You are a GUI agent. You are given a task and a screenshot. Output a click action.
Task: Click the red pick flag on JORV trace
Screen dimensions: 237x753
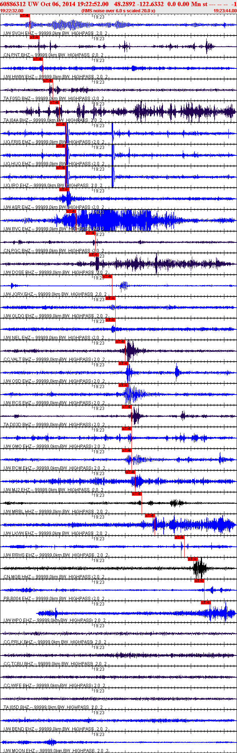107,276
